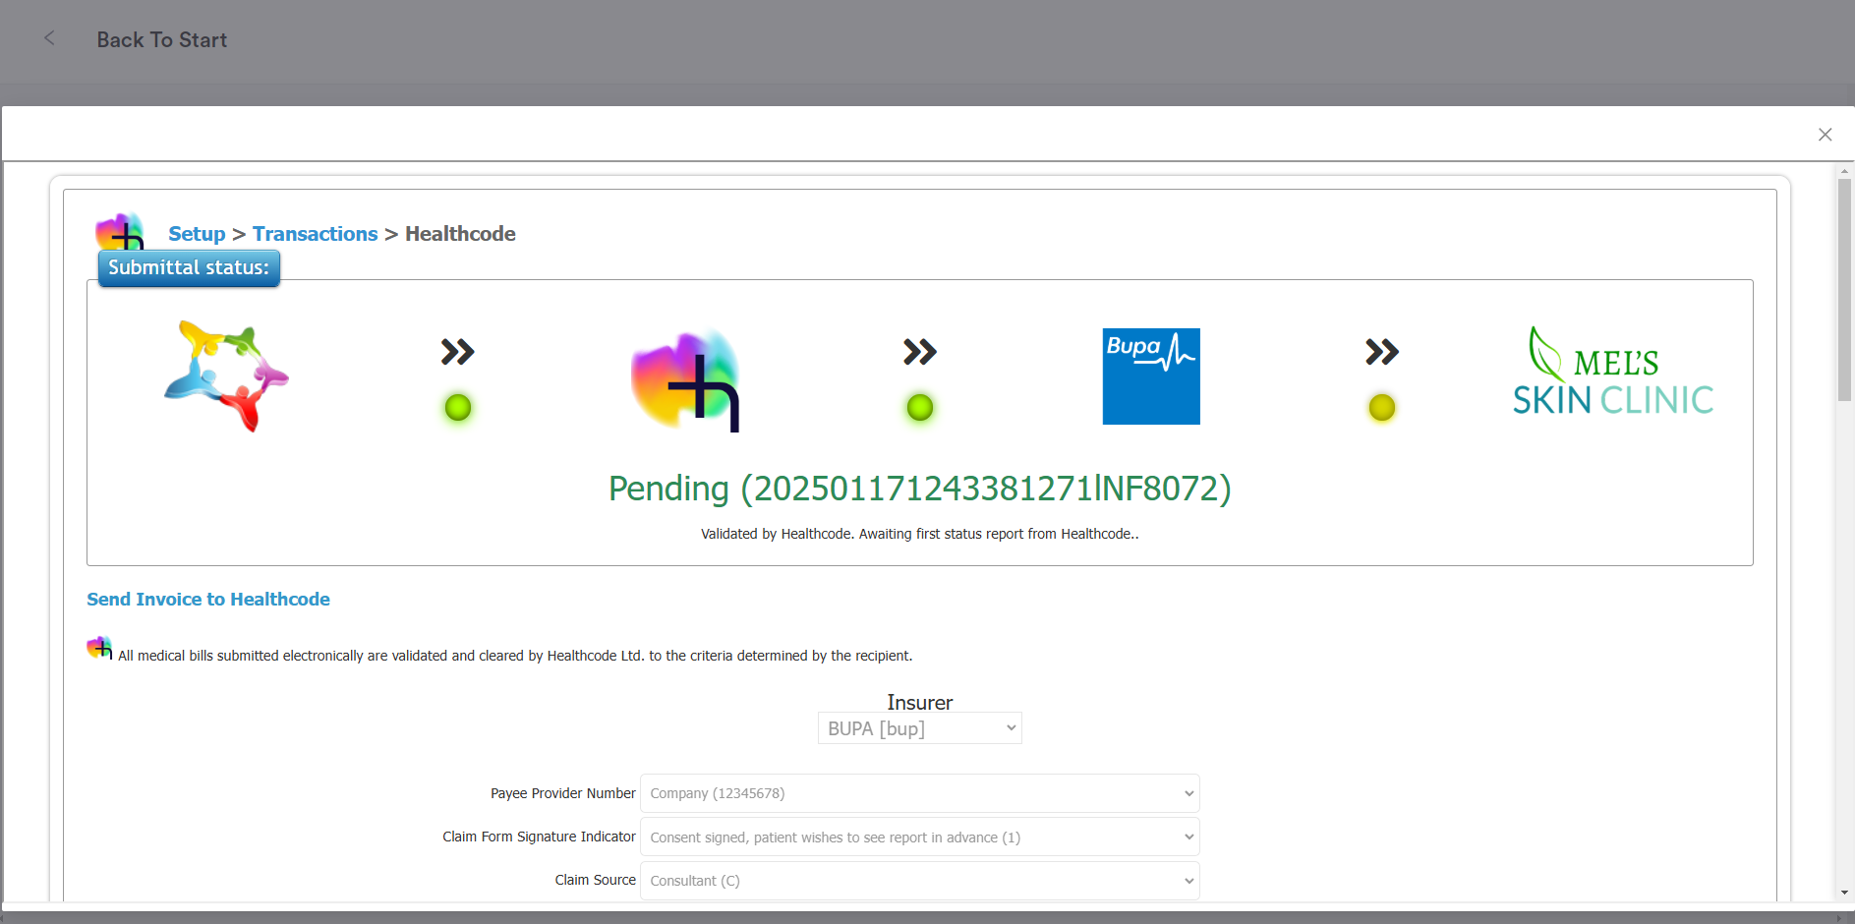
Task: Close the dialog with the X icon
Action: 1825,135
